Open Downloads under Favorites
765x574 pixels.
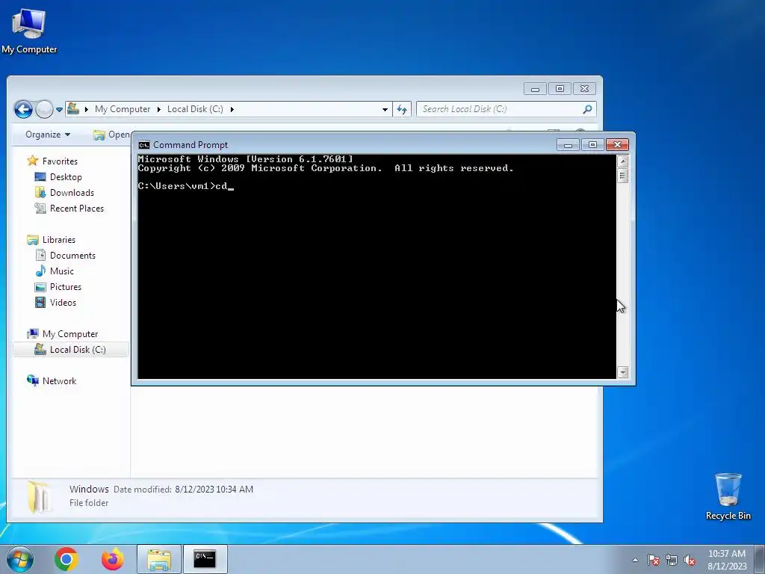pos(72,192)
